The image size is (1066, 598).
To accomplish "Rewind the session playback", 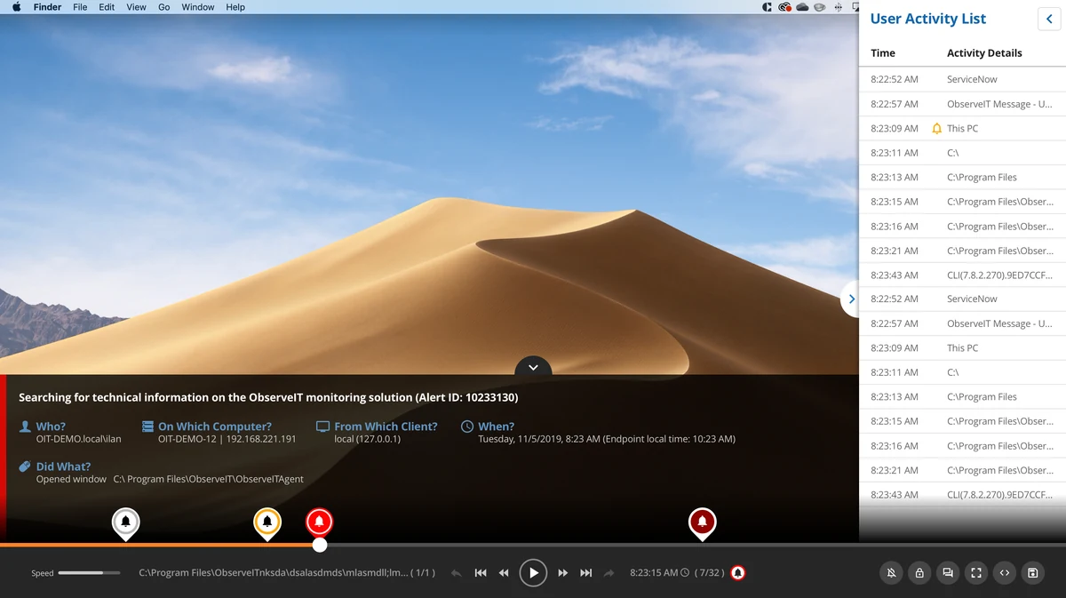I will pos(504,573).
